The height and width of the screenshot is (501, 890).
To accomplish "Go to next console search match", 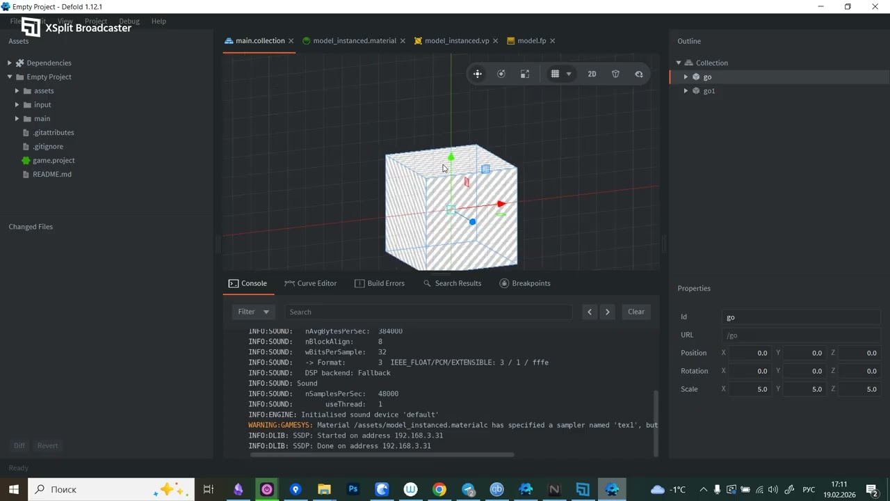I will pyautogui.click(x=608, y=312).
